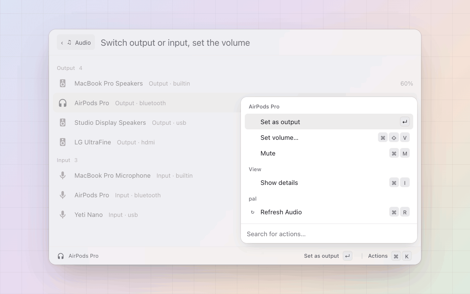Click the AirPods Pro label in the bottom bar

click(x=84, y=256)
